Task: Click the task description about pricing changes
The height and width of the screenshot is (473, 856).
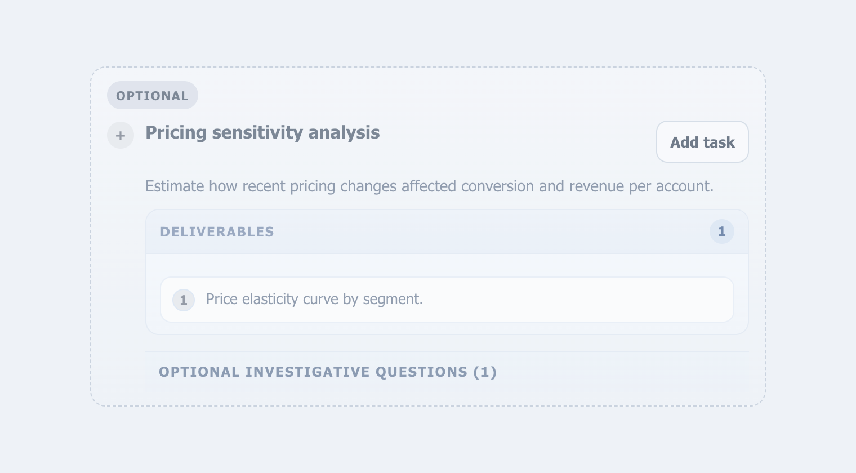Action: pyautogui.click(x=429, y=186)
